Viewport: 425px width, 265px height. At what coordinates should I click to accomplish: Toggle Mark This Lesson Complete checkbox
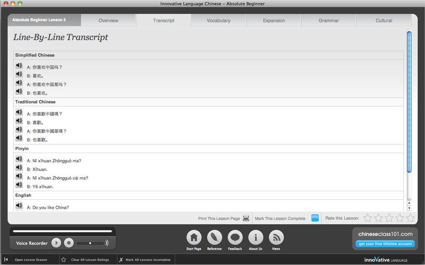click(315, 218)
